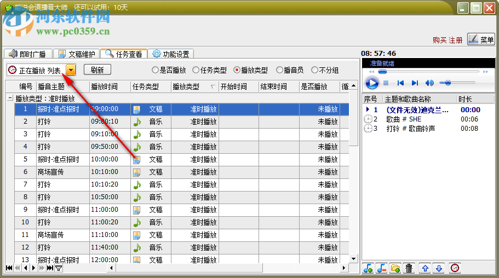
Task: Click the red clock icon below playlist
Action: 455,268
